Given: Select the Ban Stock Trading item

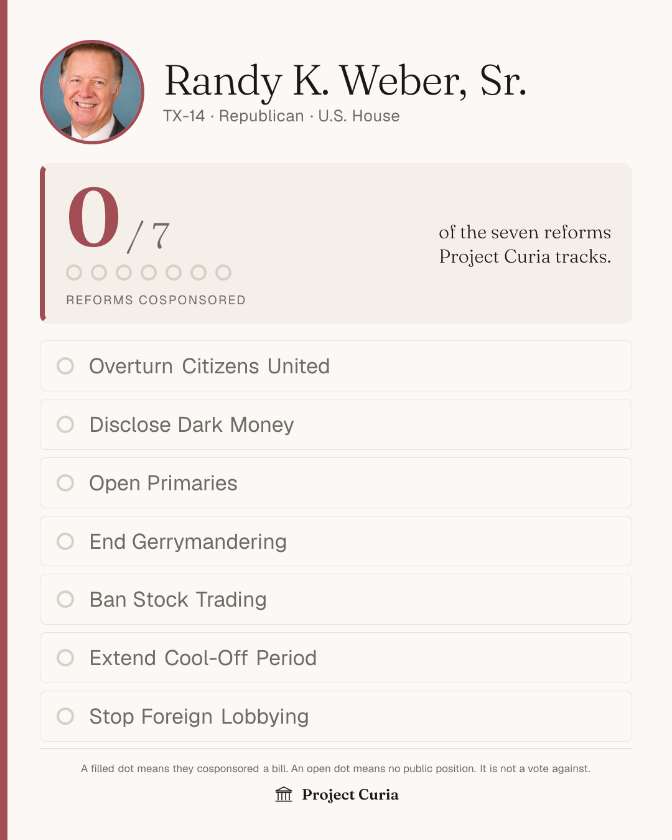Looking at the screenshot, I should pyautogui.click(x=336, y=599).
